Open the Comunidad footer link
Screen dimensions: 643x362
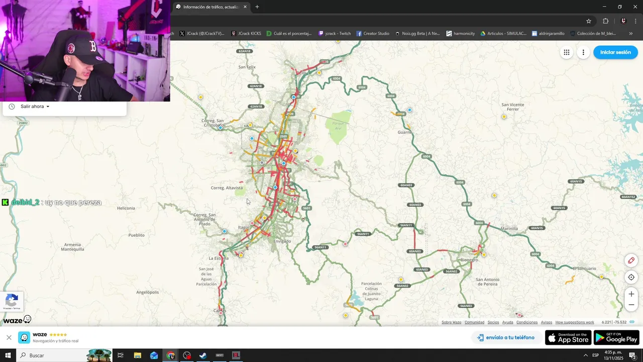[474, 322]
